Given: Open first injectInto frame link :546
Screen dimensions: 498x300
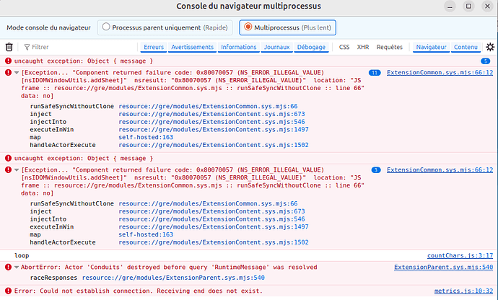Looking at the screenshot, I should (x=211, y=122).
